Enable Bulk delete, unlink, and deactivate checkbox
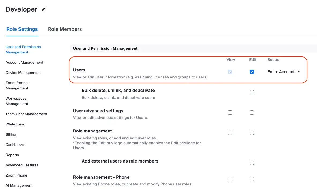 [x=252, y=92]
